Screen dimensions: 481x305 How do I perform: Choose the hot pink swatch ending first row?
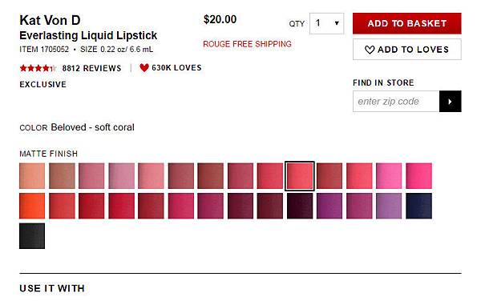click(x=418, y=176)
